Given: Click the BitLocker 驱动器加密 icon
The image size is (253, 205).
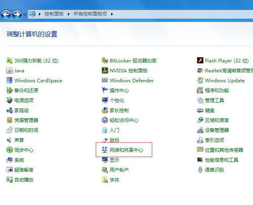Looking at the screenshot, I should 105,60.
